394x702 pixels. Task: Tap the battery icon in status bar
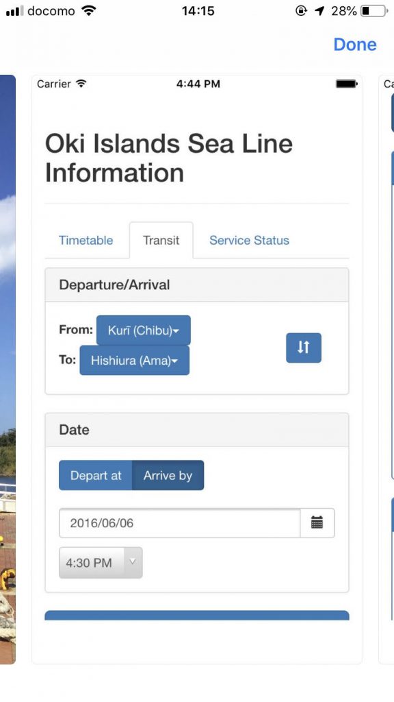tap(374, 11)
